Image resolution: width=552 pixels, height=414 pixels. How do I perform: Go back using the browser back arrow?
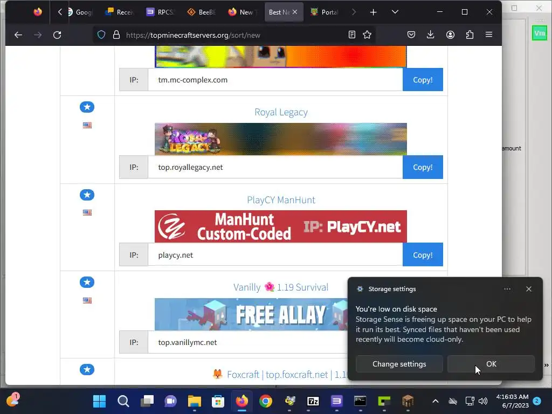click(18, 35)
